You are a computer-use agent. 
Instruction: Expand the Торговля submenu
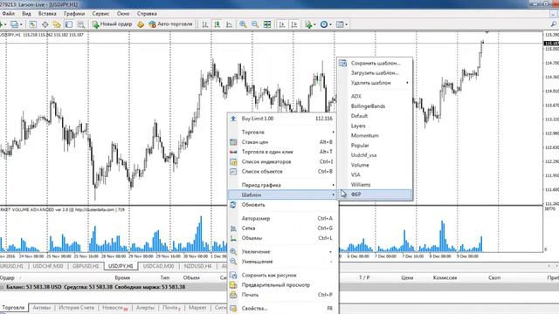(x=283, y=132)
